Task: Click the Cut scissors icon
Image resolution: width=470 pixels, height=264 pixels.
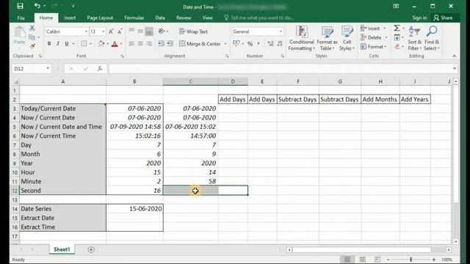Action: [x=32, y=29]
